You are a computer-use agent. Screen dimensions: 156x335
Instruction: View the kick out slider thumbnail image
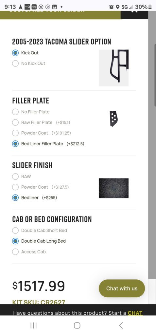pos(113,68)
